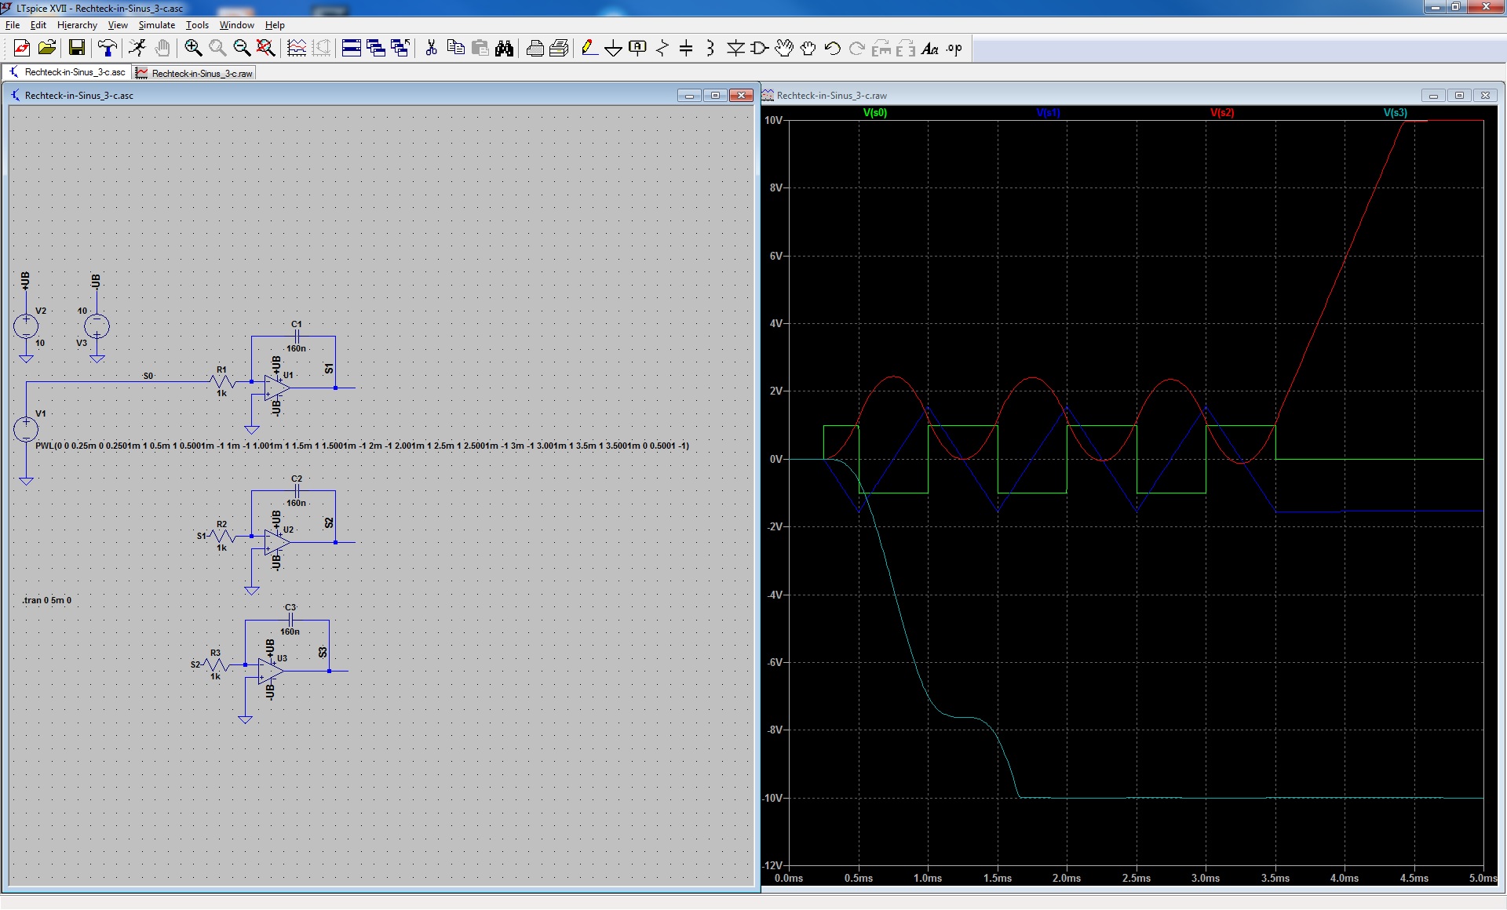Place a diode from toolbar
The height and width of the screenshot is (910, 1507).
coord(735,49)
